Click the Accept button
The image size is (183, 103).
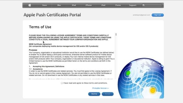tap(108, 94)
